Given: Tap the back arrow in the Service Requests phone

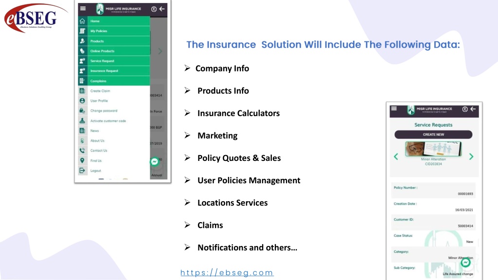Looking at the screenshot, I should [473, 109].
